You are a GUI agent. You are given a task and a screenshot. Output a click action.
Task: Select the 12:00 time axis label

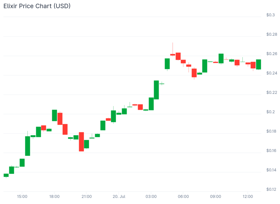[x=248, y=197]
